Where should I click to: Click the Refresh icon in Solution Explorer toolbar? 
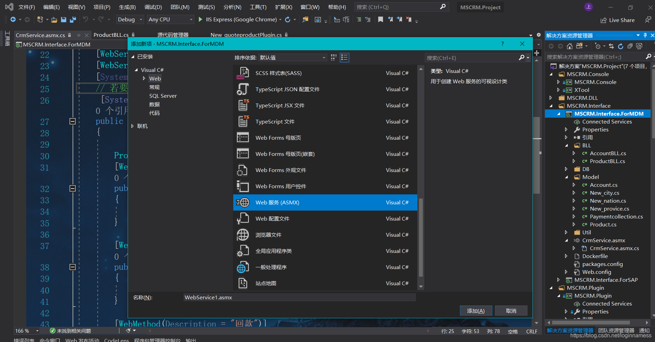(620, 46)
